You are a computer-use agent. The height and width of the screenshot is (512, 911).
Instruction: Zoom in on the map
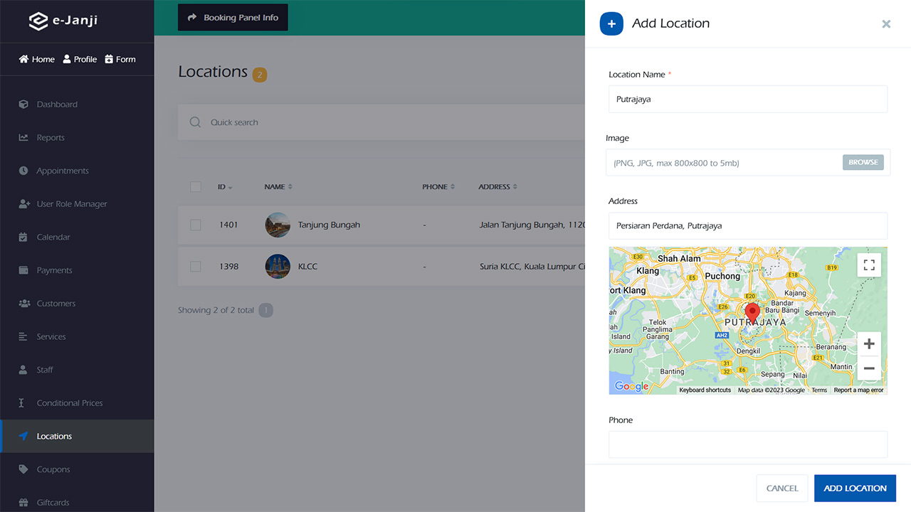pos(869,344)
